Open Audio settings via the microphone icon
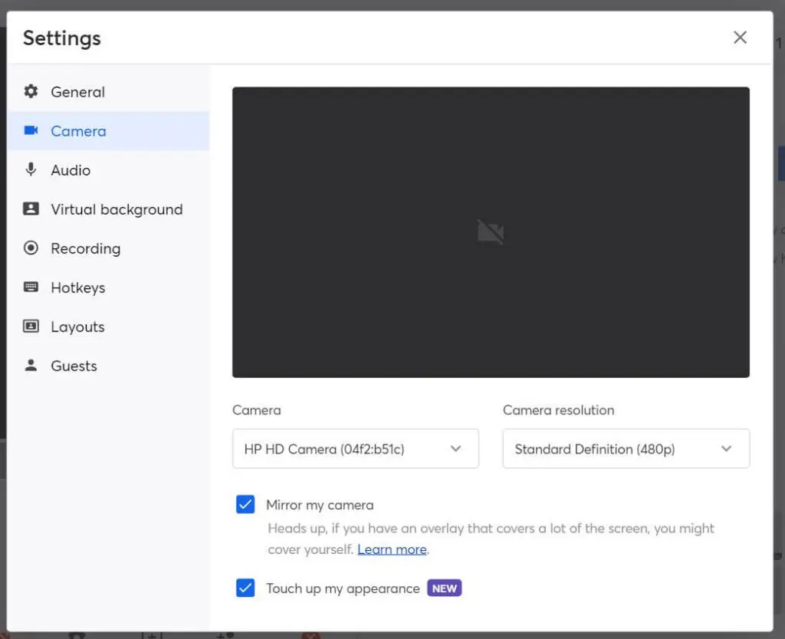Image resolution: width=785 pixels, height=639 pixels. (31, 169)
